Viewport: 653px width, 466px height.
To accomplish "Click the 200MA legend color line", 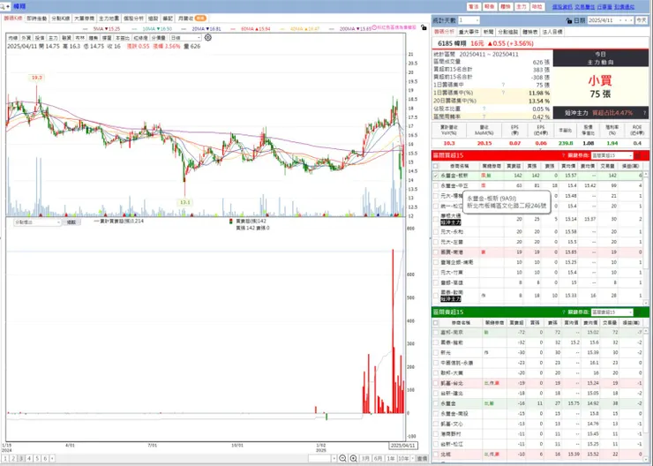I will tap(333, 29).
